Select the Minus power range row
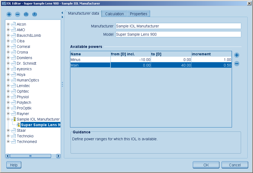Image resolution: width=253 pixels, height=173 pixels. [x=90, y=60]
